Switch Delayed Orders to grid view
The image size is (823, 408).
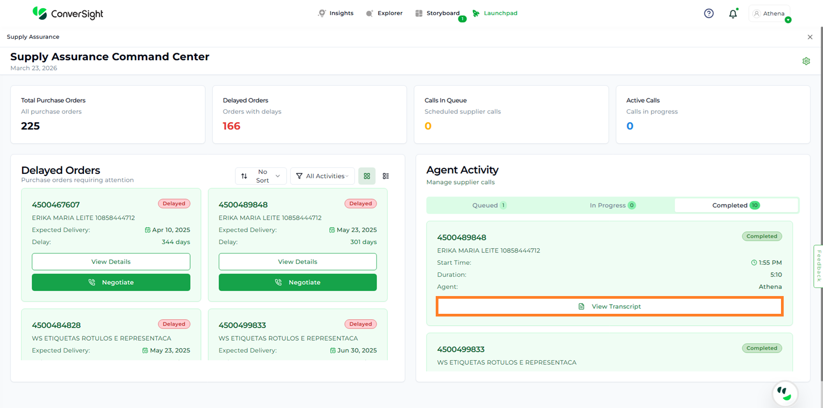coord(367,176)
